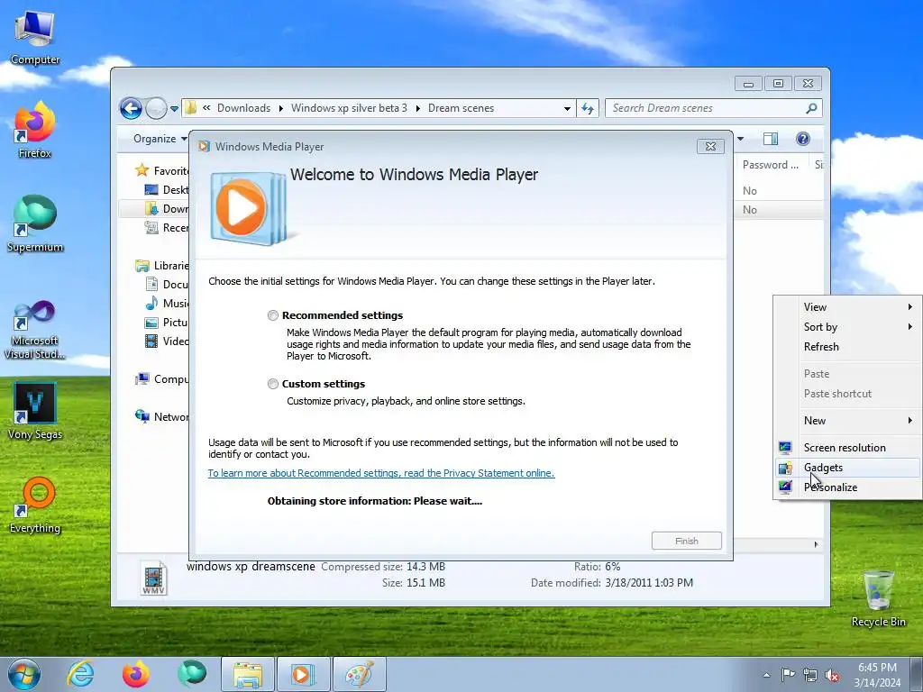This screenshot has width=923, height=692.
Task: Refresh the Explorer address bar location
Action: click(588, 108)
